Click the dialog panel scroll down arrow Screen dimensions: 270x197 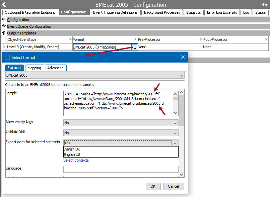point(181,175)
